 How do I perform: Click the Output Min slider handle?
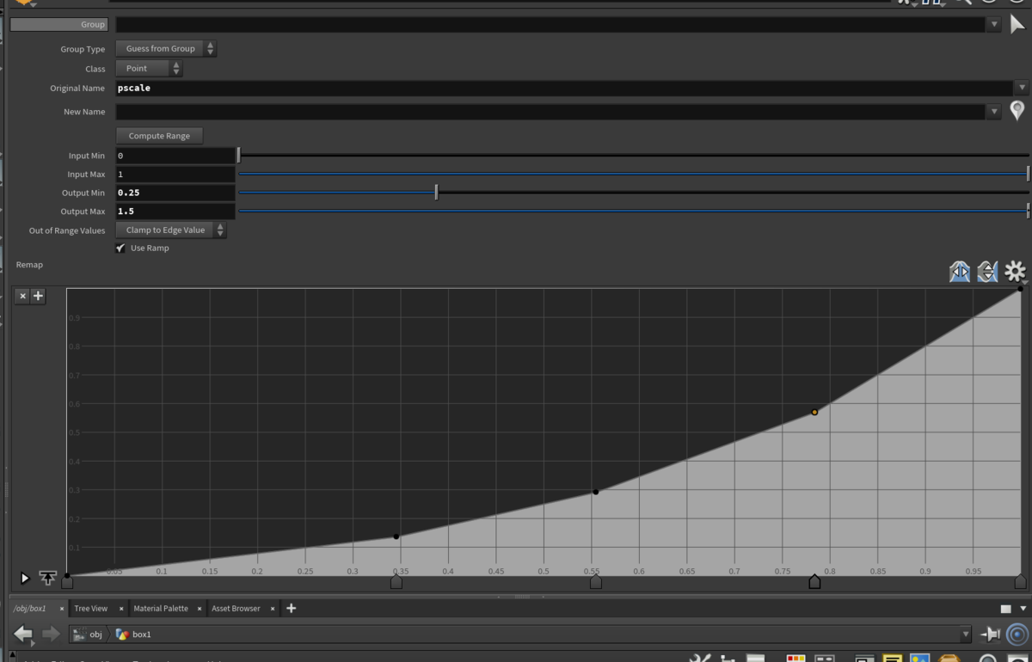(437, 193)
